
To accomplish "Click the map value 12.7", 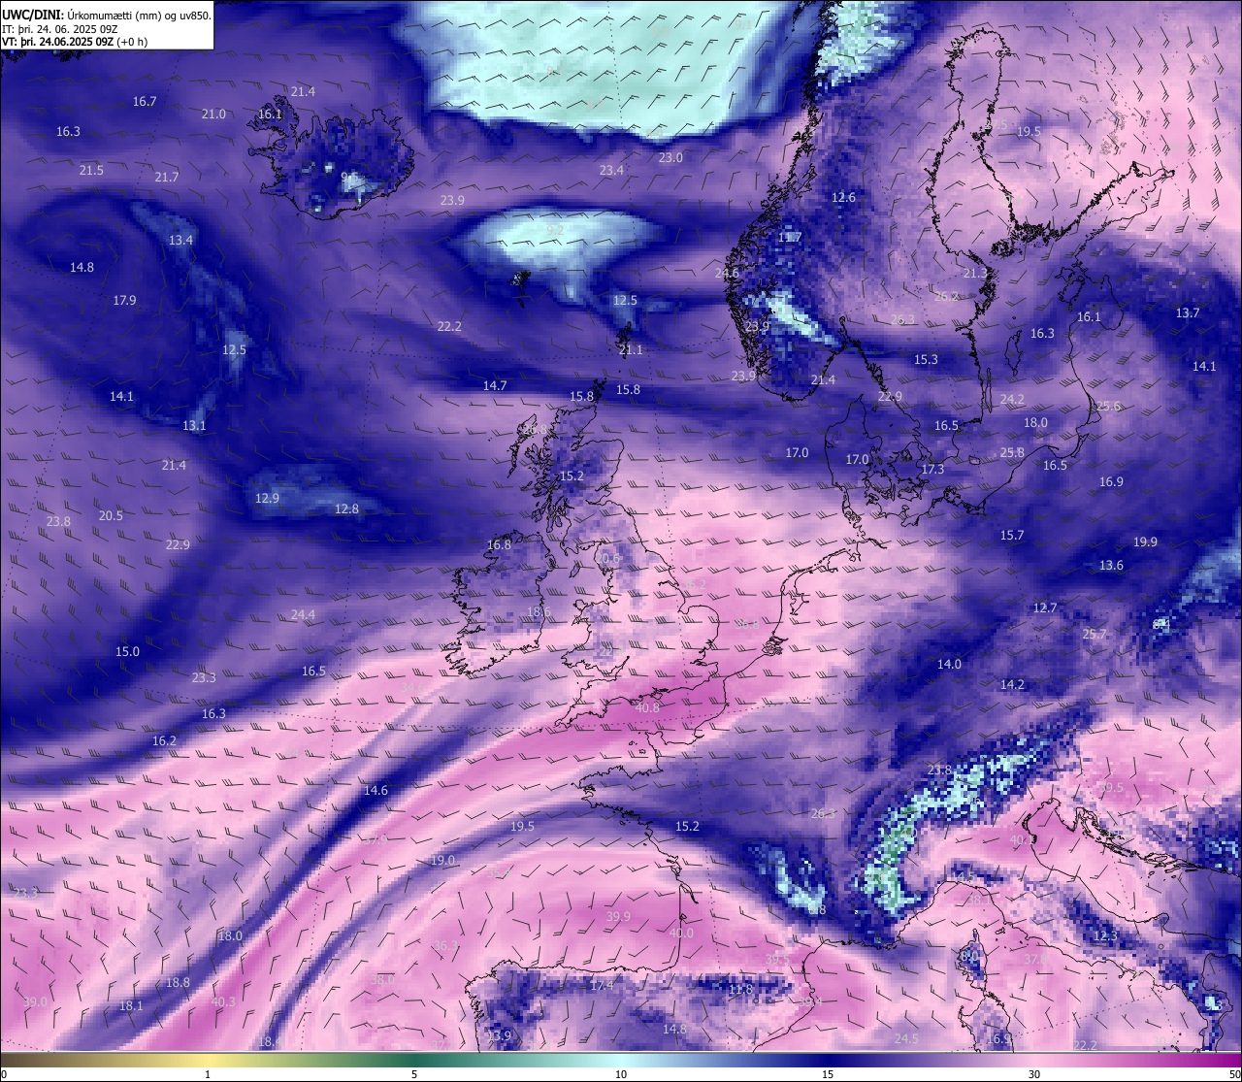I will (1045, 608).
